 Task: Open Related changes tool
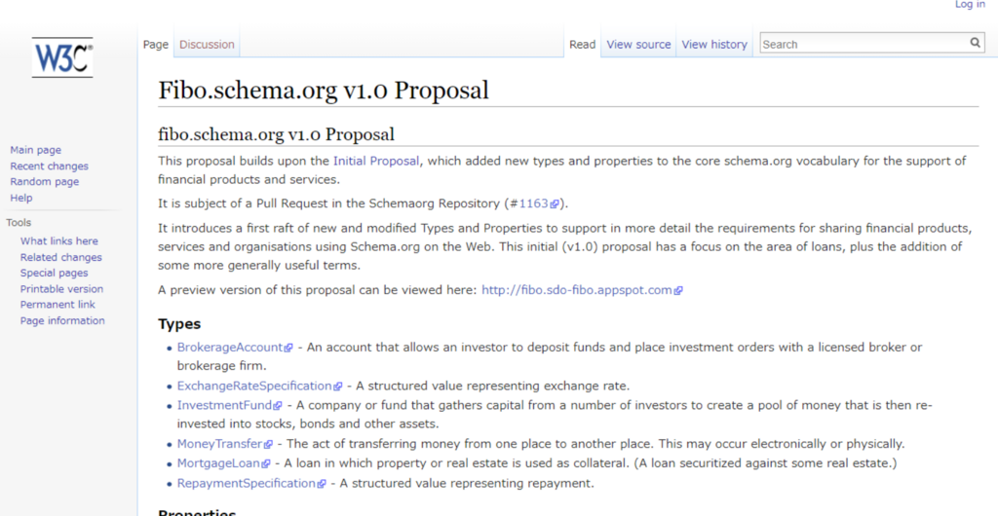(x=61, y=257)
